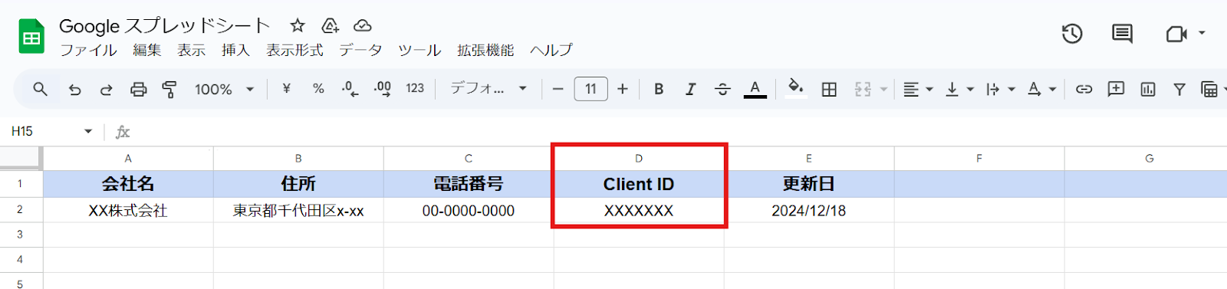Click the font size field showing 11
The height and width of the screenshot is (289, 1227).
pos(590,89)
